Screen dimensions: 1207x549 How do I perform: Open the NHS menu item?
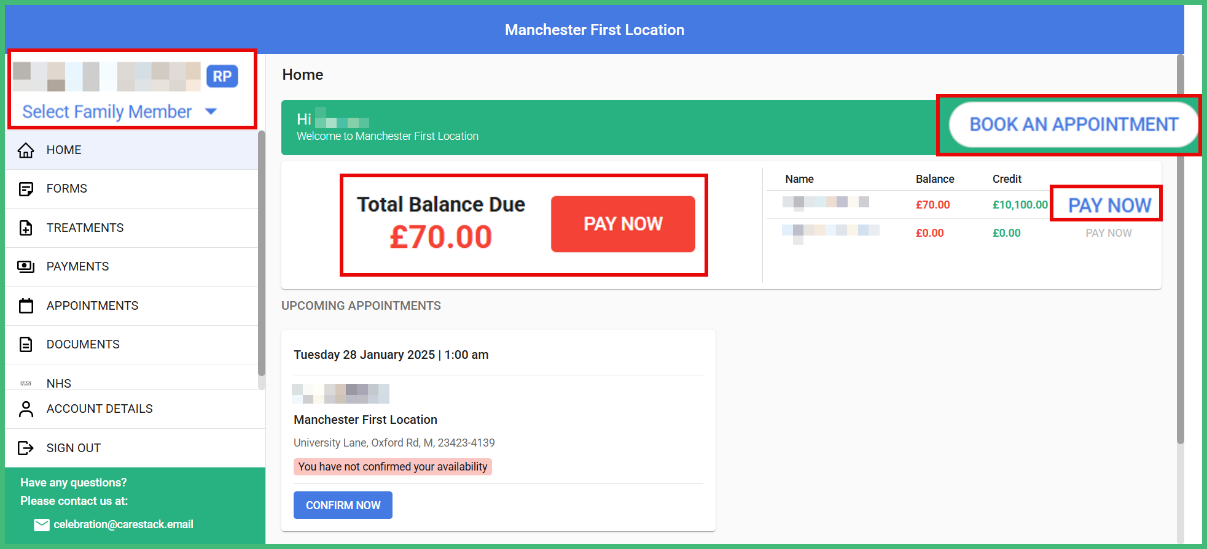click(x=59, y=383)
